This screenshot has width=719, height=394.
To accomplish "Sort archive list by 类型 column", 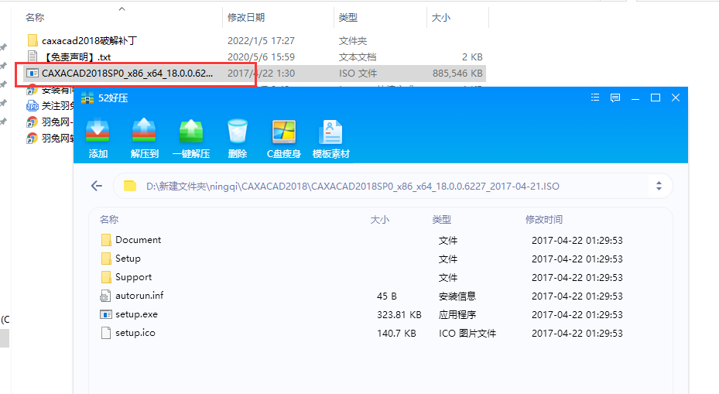I will (442, 220).
